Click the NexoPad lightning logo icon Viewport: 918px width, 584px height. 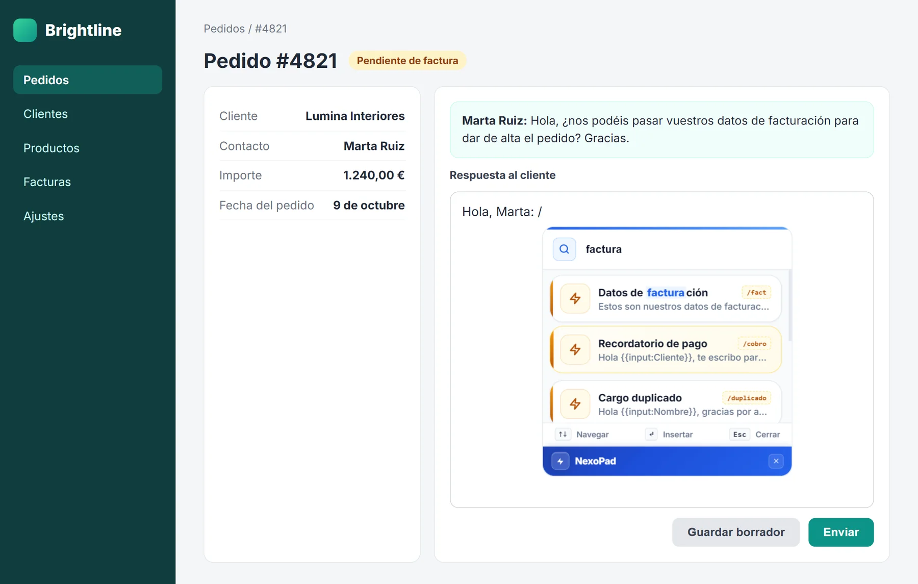pyautogui.click(x=560, y=461)
